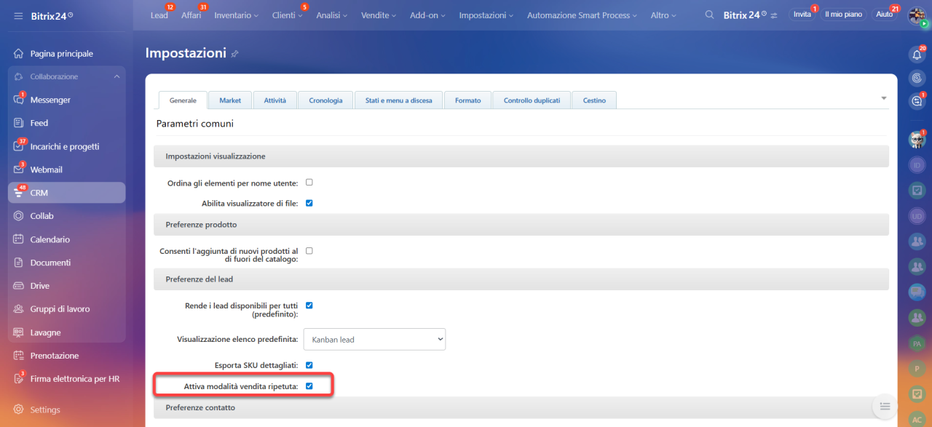Select the CRM sidebar item

[66, 193]
